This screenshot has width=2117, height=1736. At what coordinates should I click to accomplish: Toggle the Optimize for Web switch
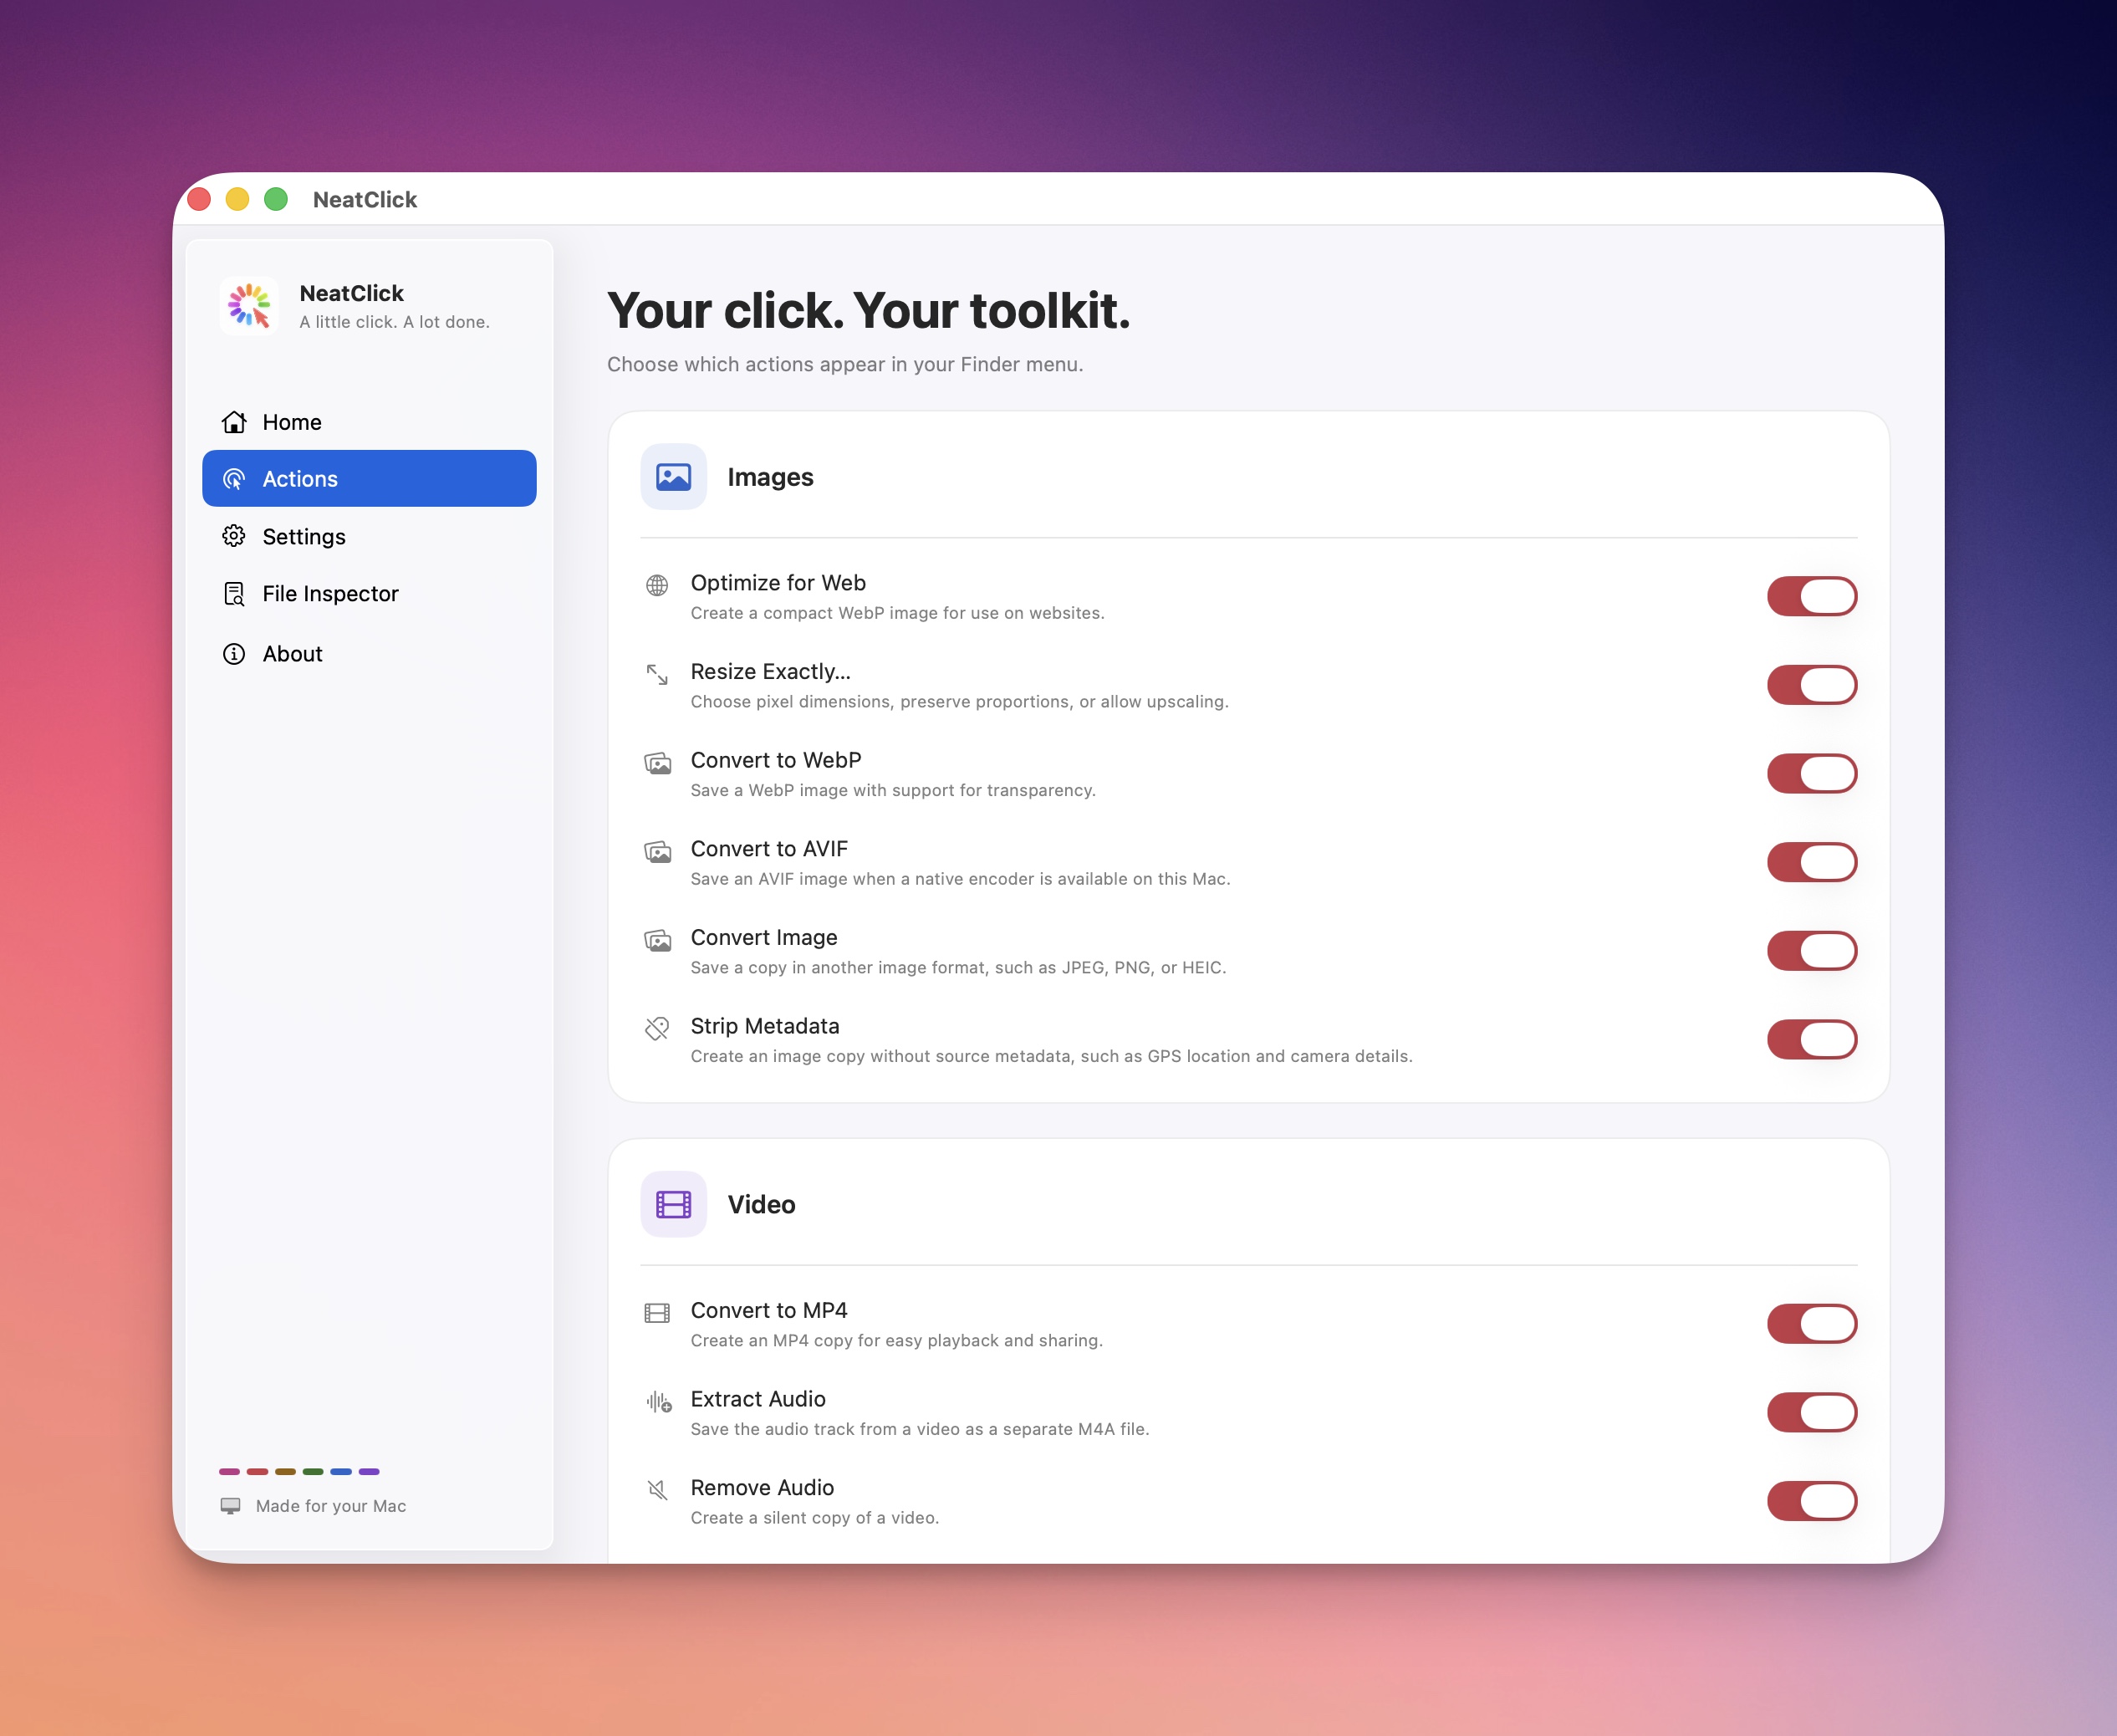1811,596
